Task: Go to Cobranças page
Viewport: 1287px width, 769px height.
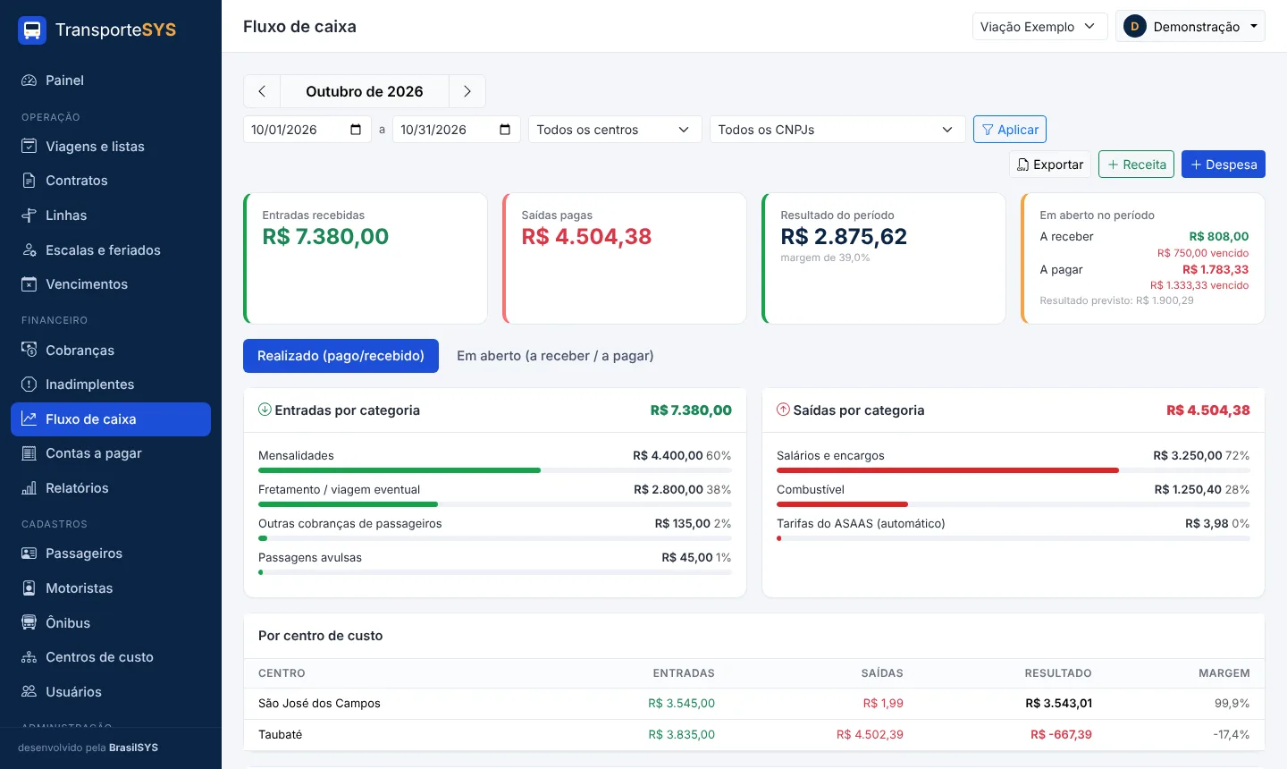Action: point(111,351)
